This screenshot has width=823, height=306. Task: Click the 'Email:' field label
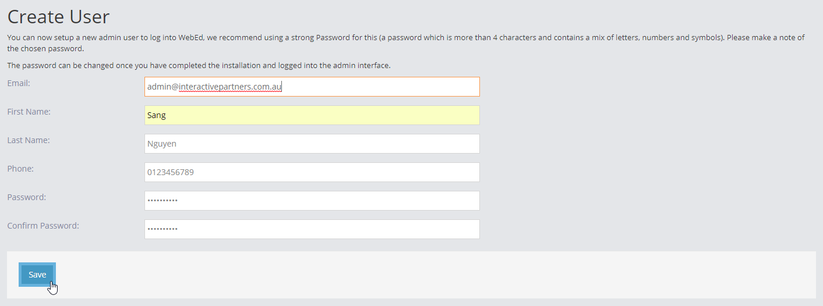click(19, 83)
